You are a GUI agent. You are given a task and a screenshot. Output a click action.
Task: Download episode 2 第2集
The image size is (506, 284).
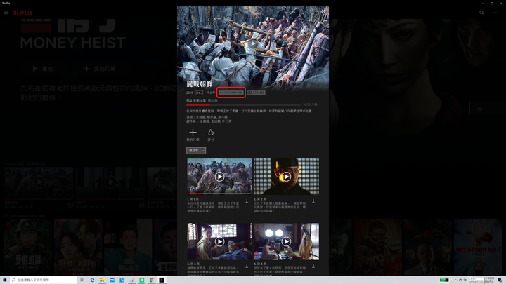313,201
